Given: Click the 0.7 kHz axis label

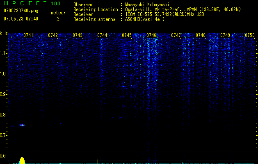Looking at the screenshot, I should pyautogui.click(x=3, y=135).
